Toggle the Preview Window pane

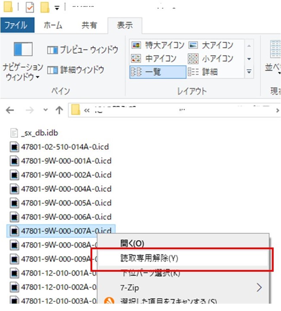tap(83, 50)
